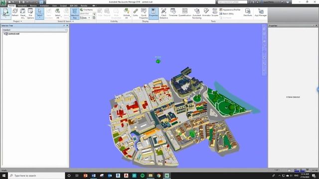Toggle Quick Properties display
Viewport: 319px width, 179px height.
click(144, 13)
